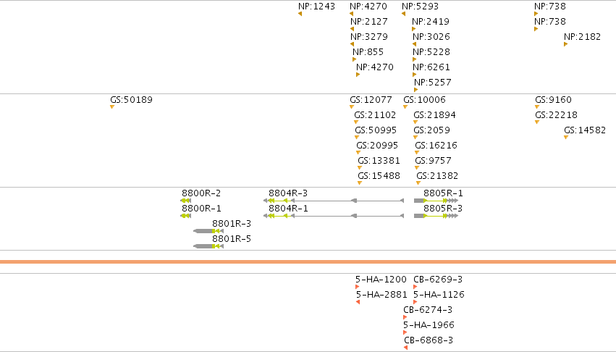616x352 pixels.
Task: Click the GS:9160 label
Action: 553,100
